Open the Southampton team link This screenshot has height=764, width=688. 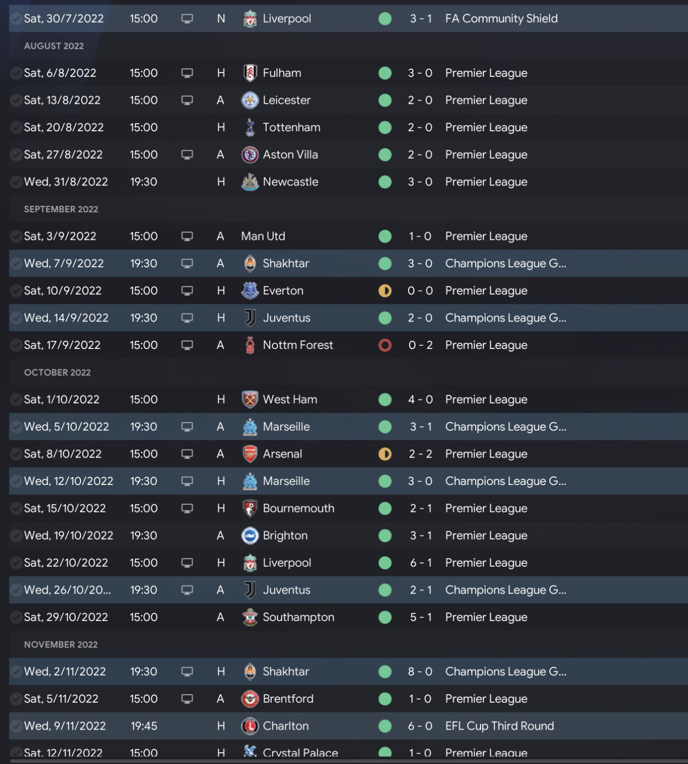pos(298,617)
